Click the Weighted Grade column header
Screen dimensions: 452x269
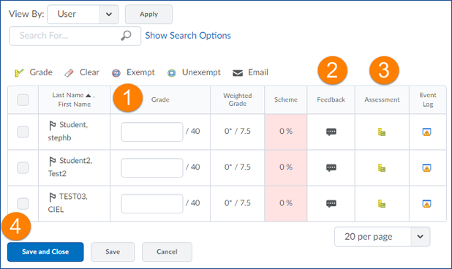point(238,99)
